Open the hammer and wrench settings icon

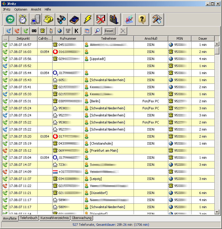pos(157,19)
